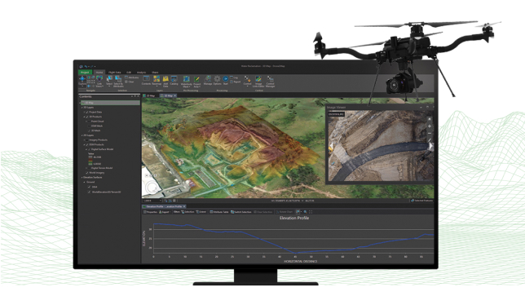This screenshot has width=525, height=296.
Task: Toggle the 3D Products layer checkbox
Action: tap(87, 117)
